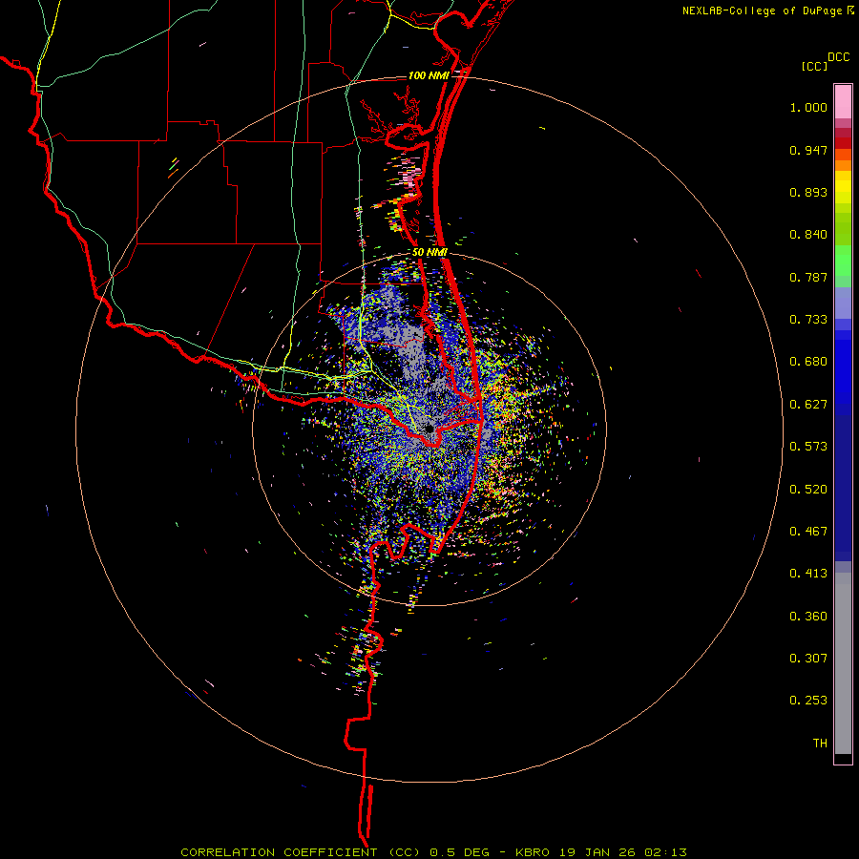Click the 0.520 value on the color scale
Image resolution: width=859 pixels, height=859 pixels.
tap(808, 490)
